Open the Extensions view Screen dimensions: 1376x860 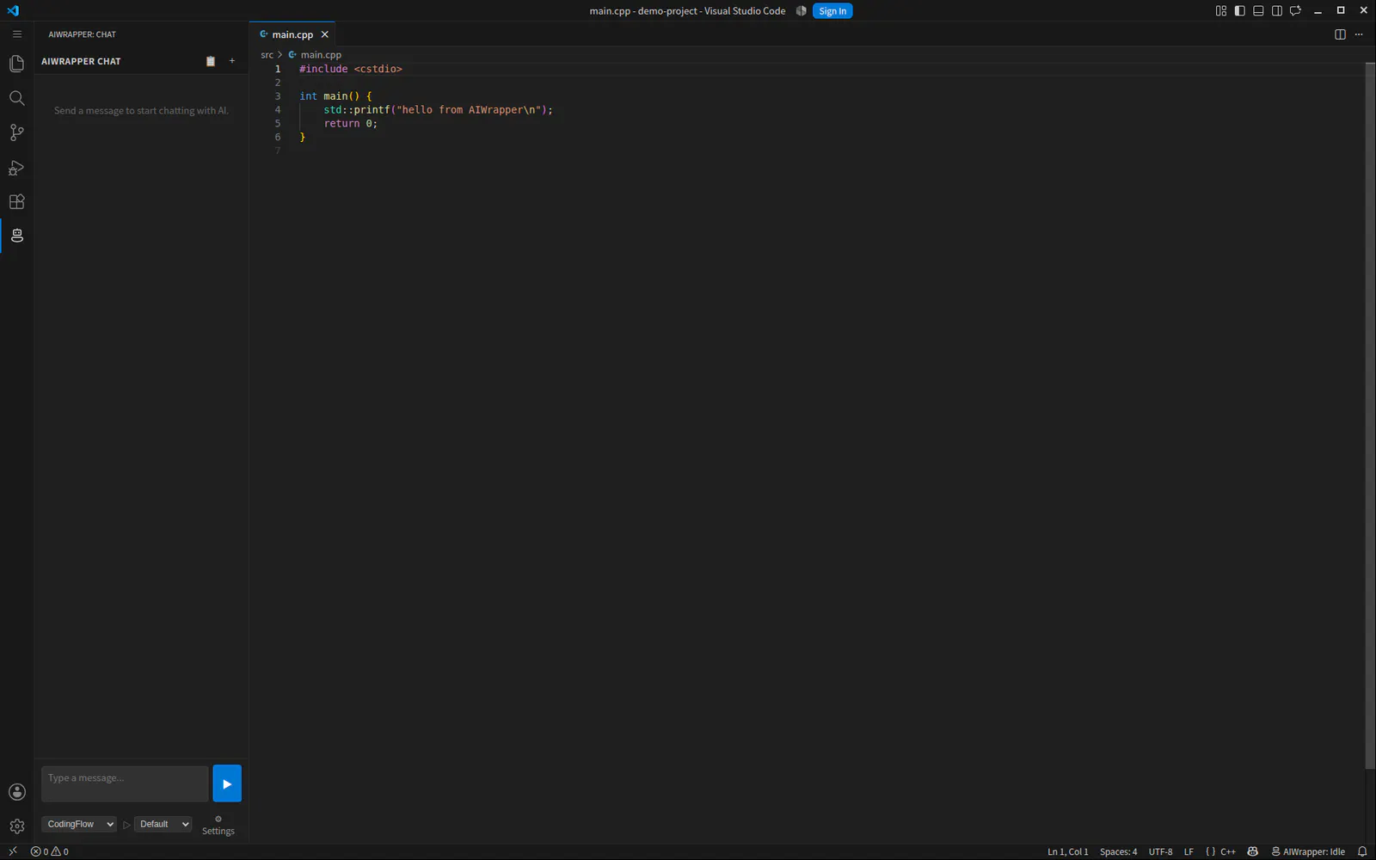click(x=16, y=202)
